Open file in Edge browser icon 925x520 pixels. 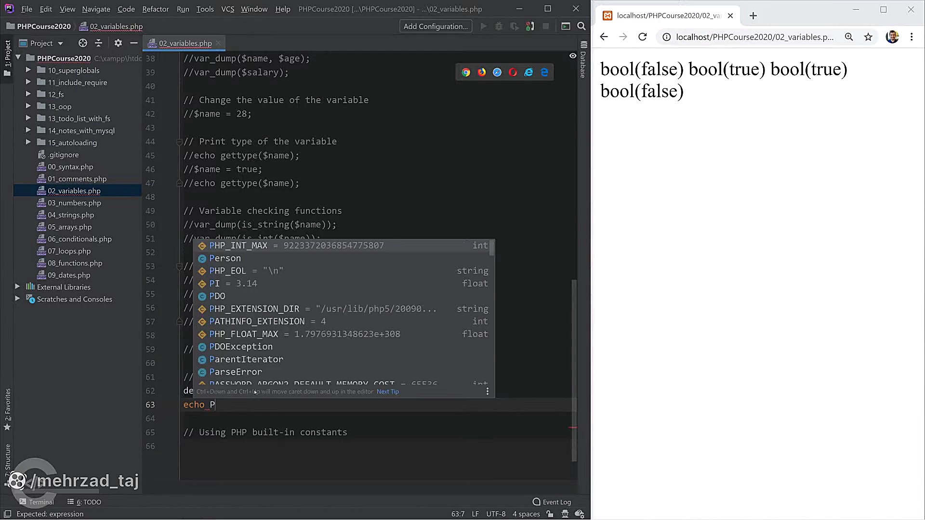click(544, 72)
